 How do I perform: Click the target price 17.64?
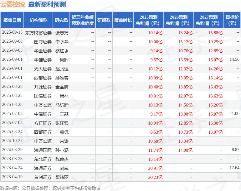coord(234,168)
